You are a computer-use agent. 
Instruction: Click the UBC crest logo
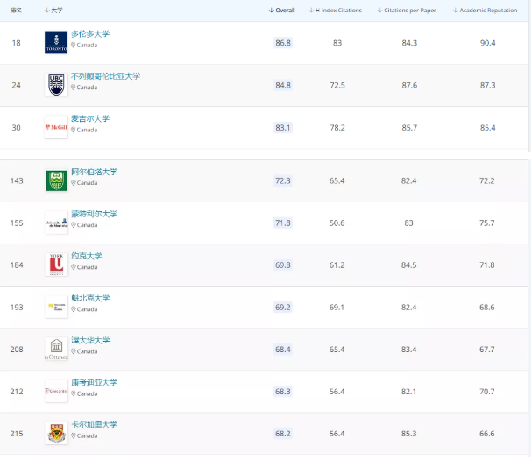pyautogui.click(x=56, y=85)
